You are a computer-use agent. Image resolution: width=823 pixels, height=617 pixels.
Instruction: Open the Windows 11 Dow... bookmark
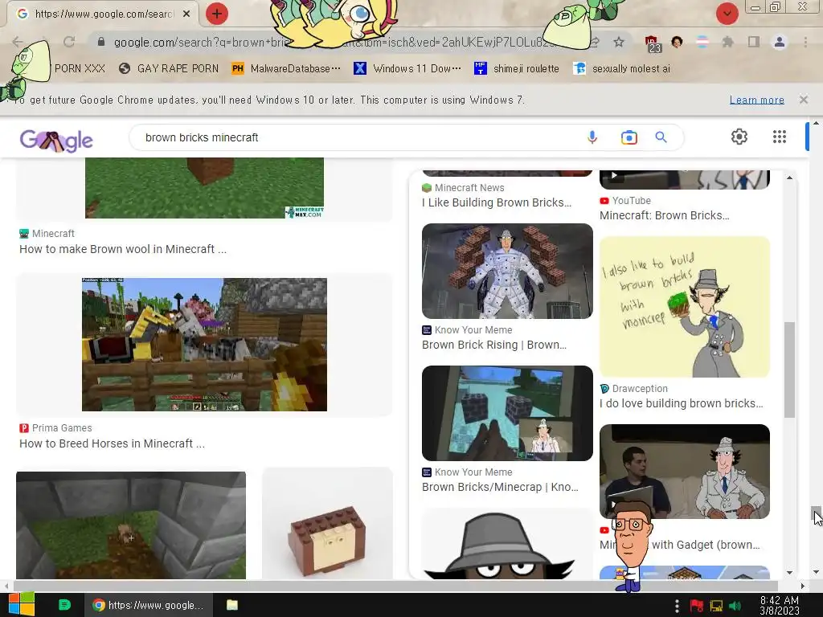(407, 69)
